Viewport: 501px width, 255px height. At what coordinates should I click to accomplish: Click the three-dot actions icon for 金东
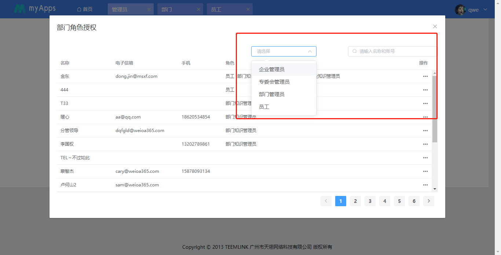click(425, 76)
